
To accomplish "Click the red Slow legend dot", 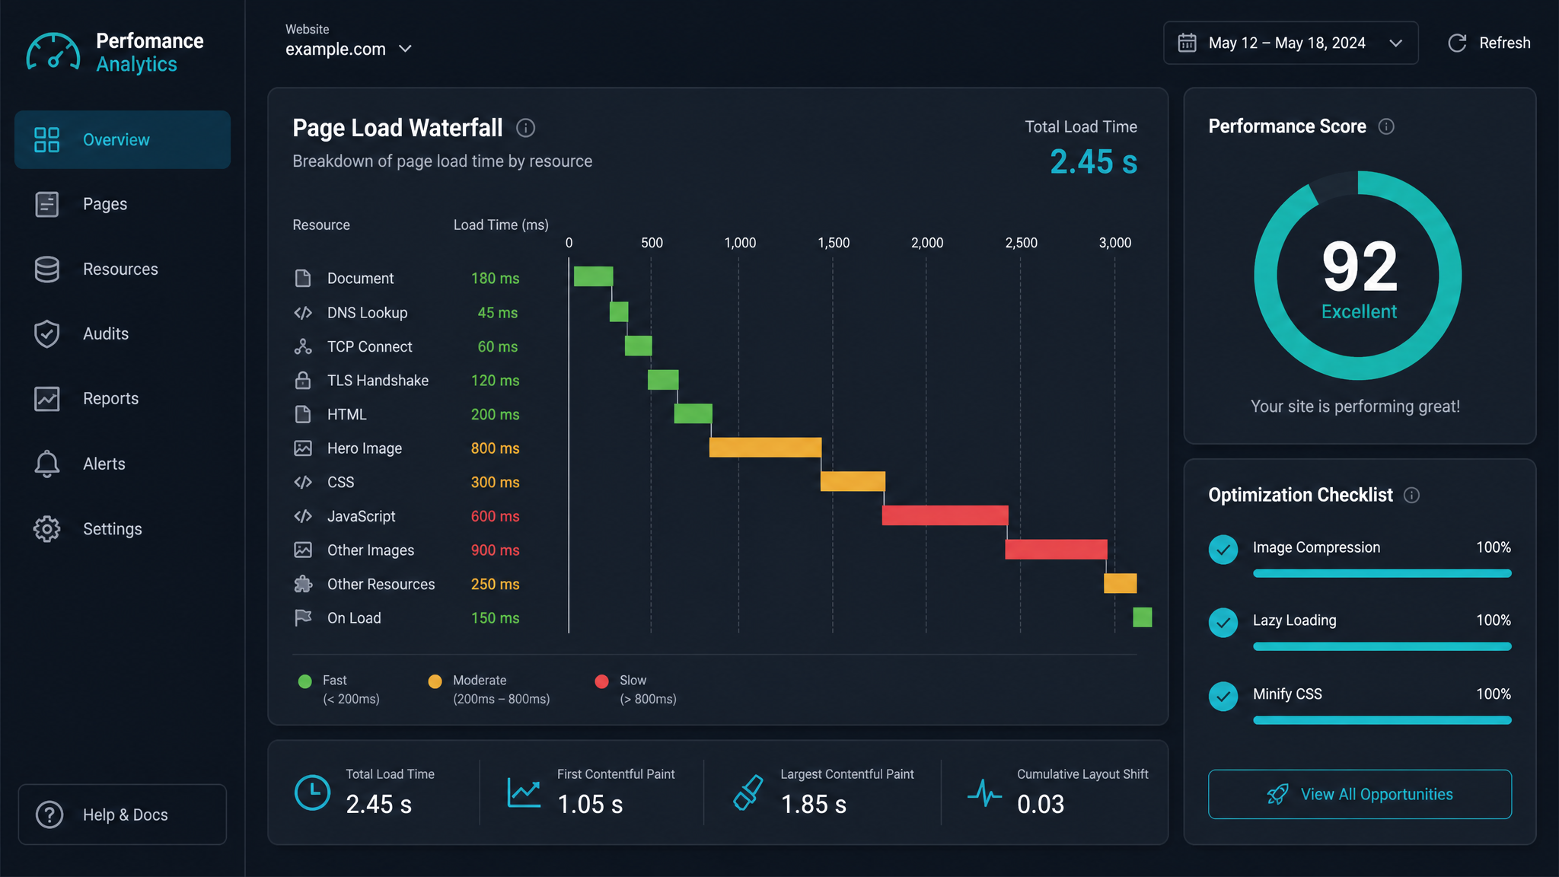I will pos(601,681).
